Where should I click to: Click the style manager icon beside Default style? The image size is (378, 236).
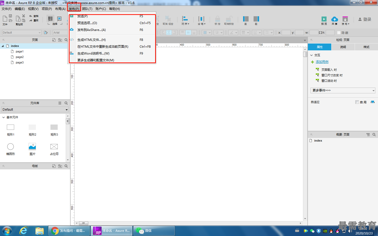click(x=46, y=33)
